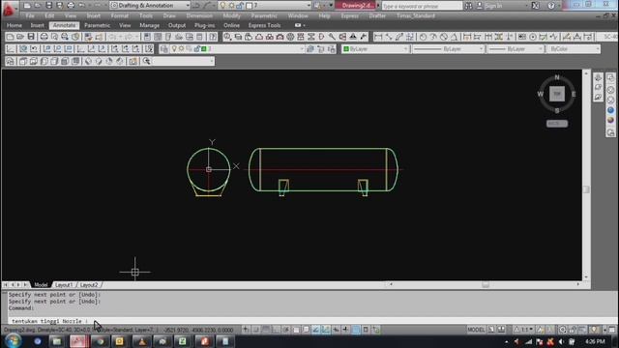This screenshot has height=348, width=619.
Task: Open the Autodesk Exchange X icon
Action: pyautogui.click(x=535, y=6)
